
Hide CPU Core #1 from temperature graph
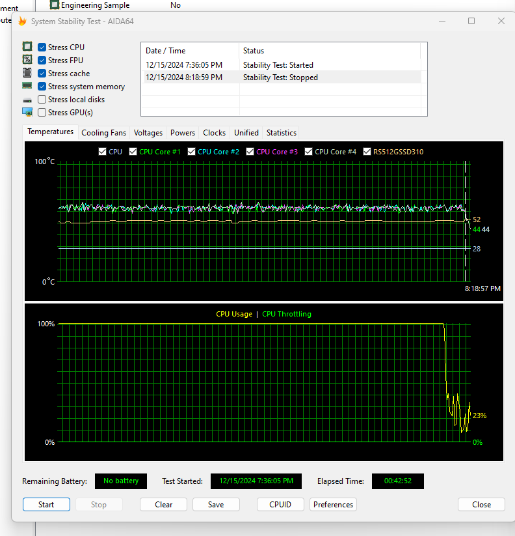133,152
